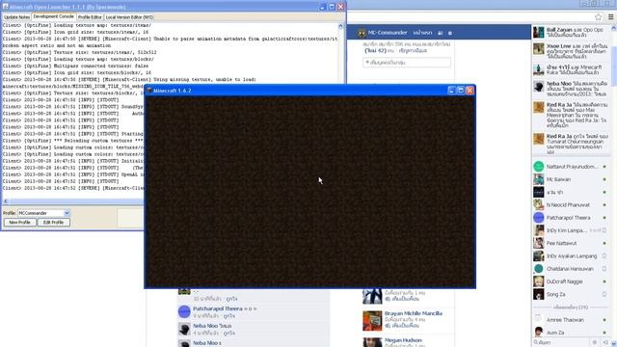Click Song Za's avatar in chat list
Image resolution: width=617 pixels, height=347 pixels.
tap(538, 294)
